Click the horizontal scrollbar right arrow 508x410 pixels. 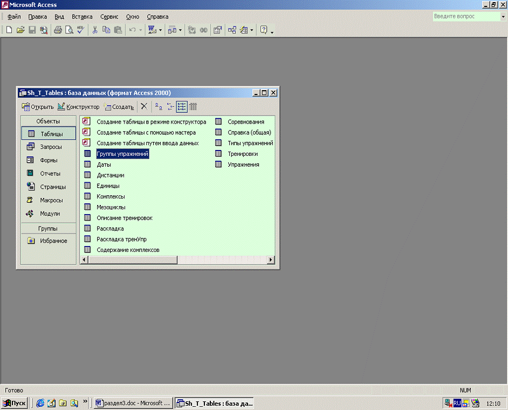coord(271,260)
